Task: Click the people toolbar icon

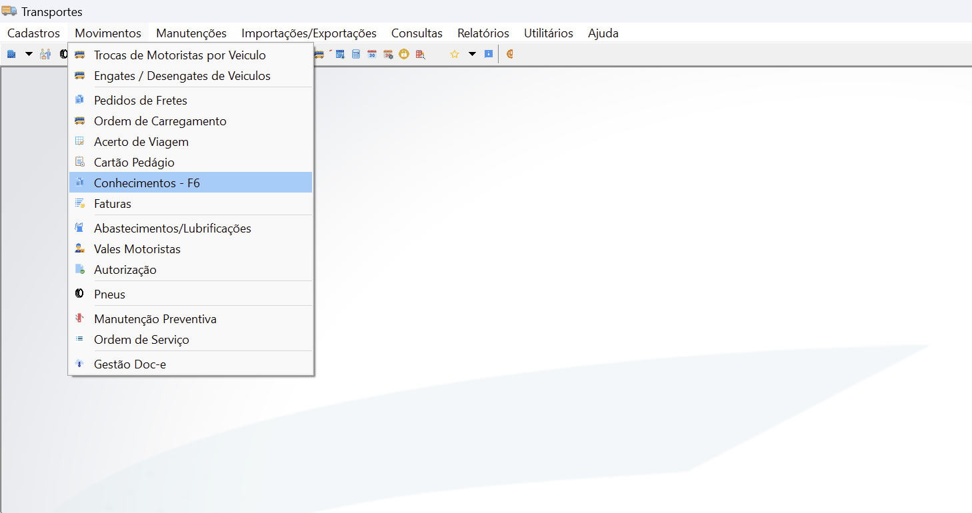Action: (45, 54)
